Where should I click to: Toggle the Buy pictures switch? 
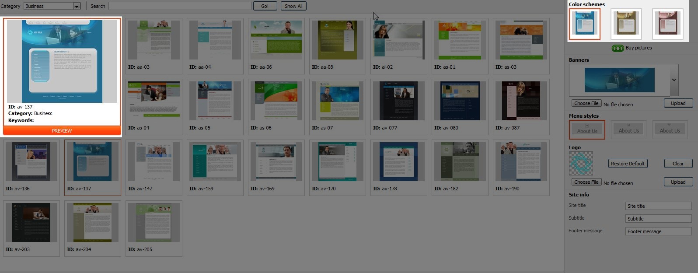tap(618, 48)
